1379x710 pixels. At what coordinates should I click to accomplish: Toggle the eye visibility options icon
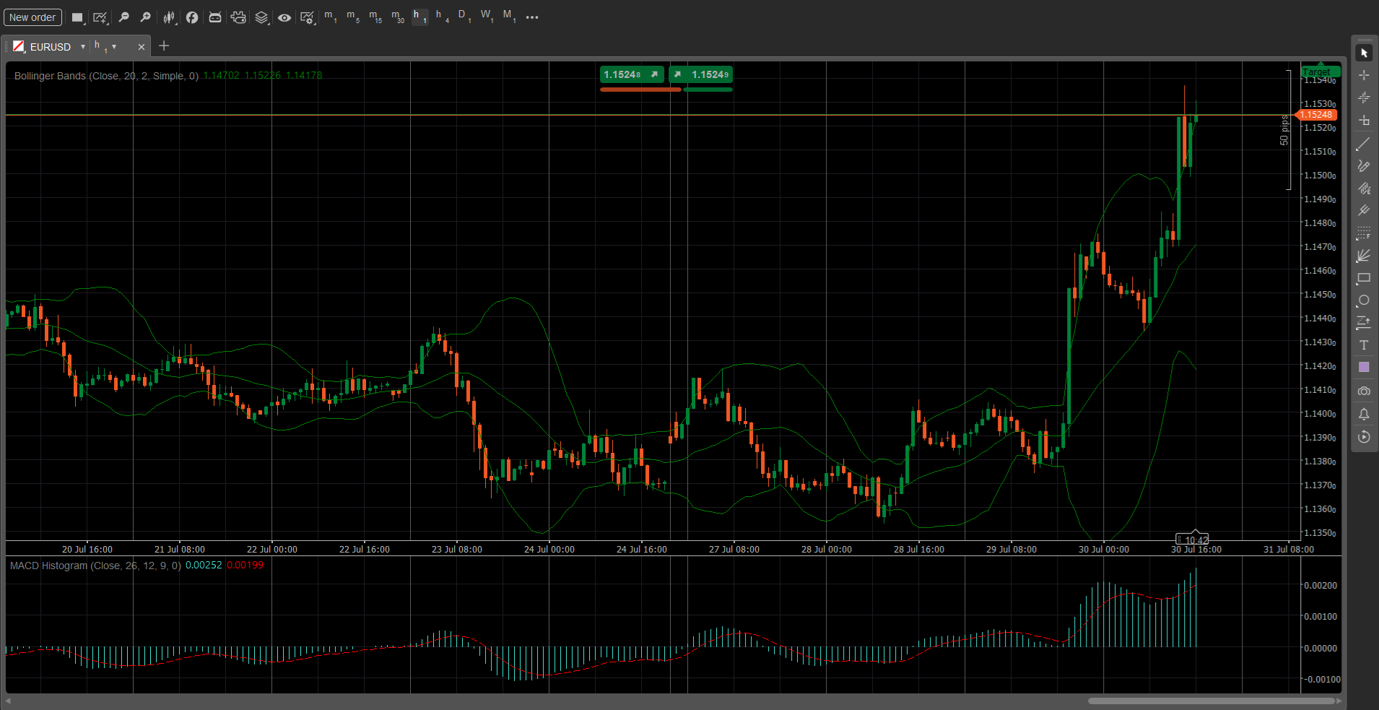tap(284, 17)
